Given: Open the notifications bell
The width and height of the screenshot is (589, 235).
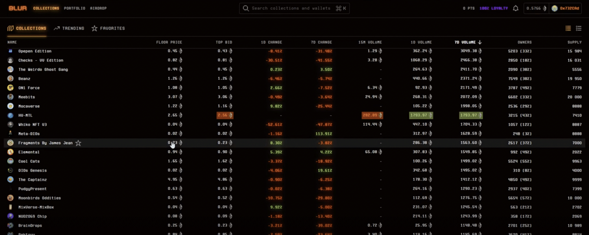Looking at the screenshot, I should click(x=516, y=8).
